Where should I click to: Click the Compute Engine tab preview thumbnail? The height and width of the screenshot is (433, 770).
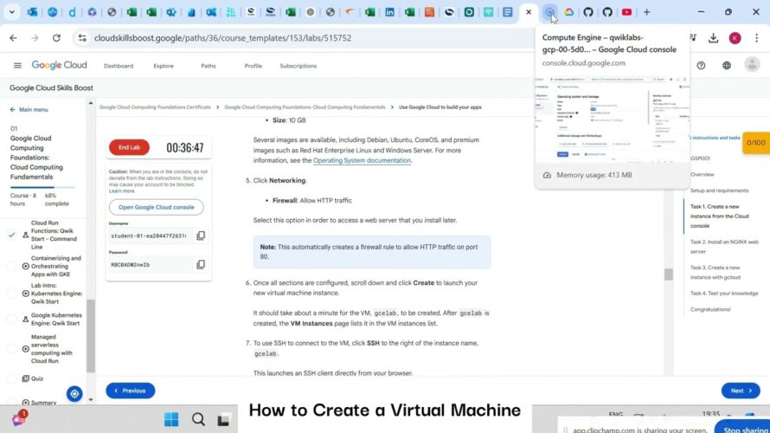(612, 118)
